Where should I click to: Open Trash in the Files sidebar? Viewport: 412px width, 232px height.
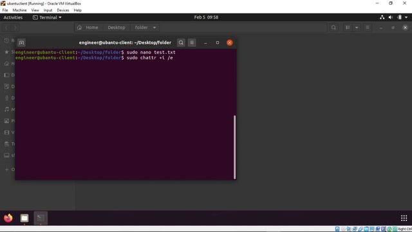[x=6, y=144]
